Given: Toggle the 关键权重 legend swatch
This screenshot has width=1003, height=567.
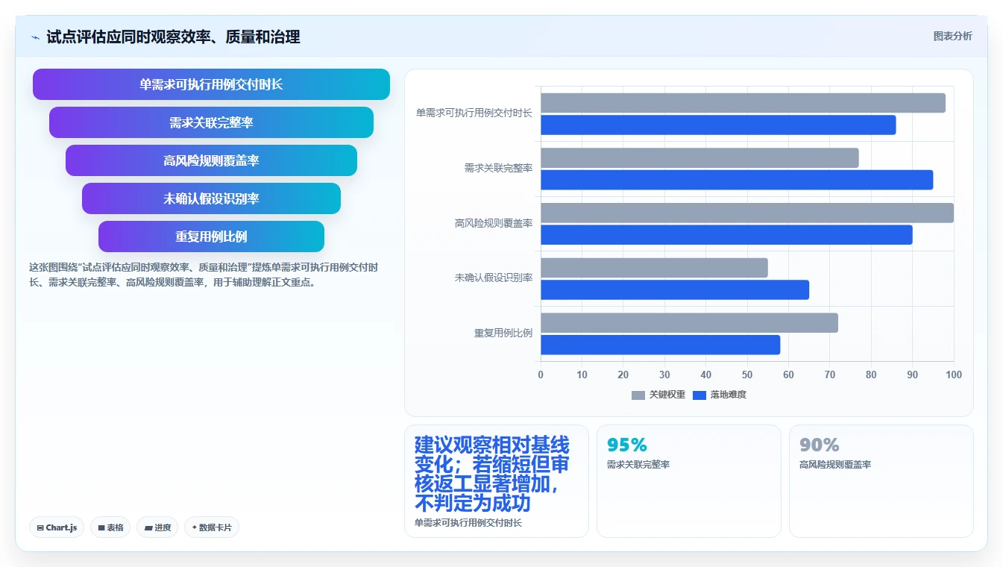Looking at the screenshot, I should [638, 395].
